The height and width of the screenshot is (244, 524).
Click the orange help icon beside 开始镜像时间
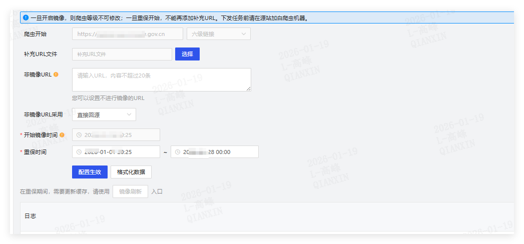[62, 134]
